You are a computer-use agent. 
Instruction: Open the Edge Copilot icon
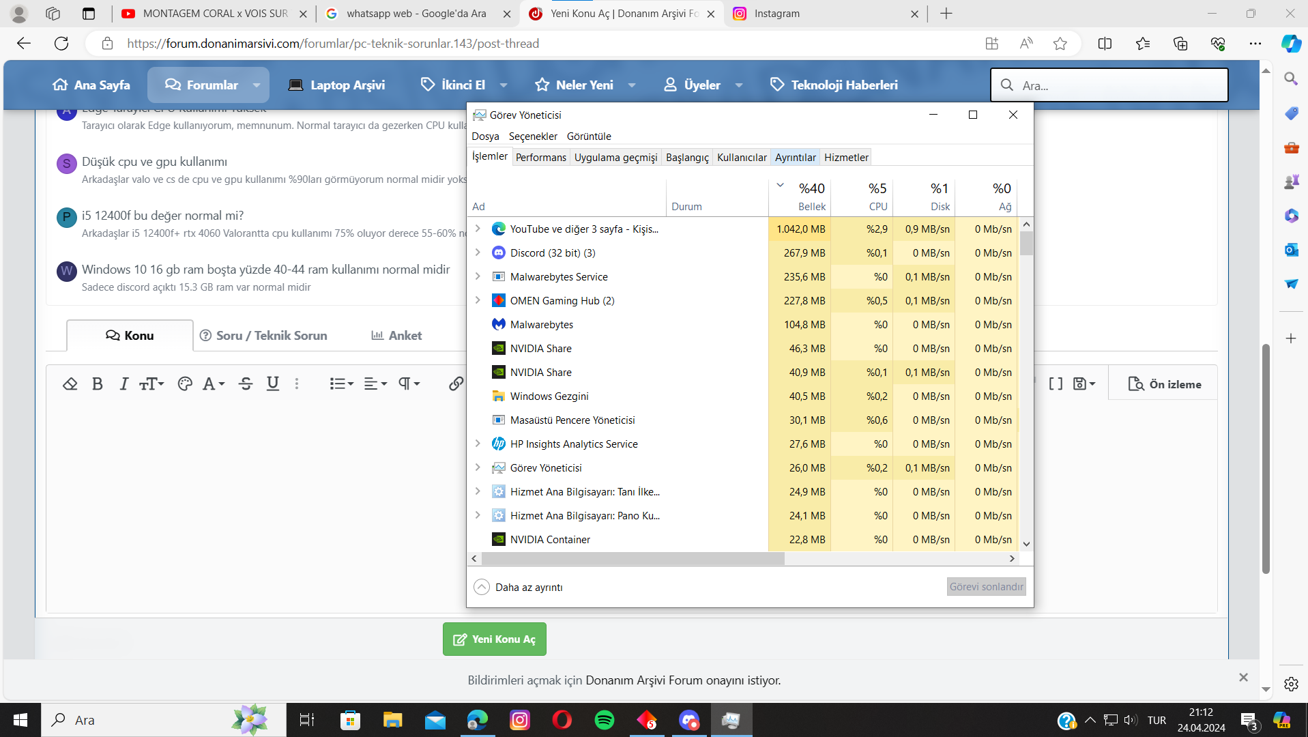[1290, 44]
